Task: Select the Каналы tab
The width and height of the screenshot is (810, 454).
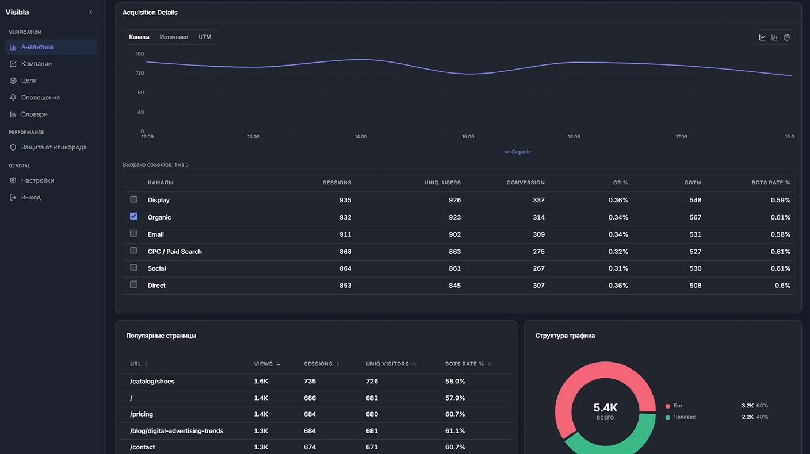Action: [139, 37]
